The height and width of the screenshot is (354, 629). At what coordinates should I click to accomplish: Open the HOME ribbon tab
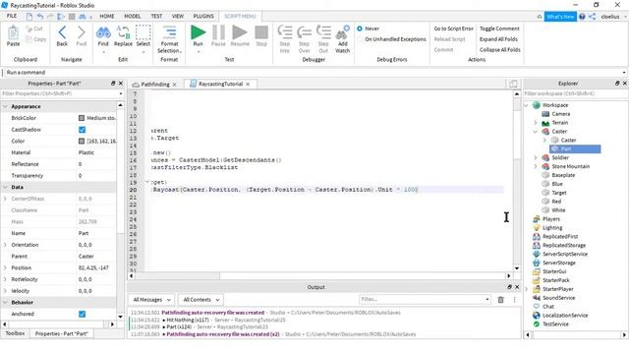pos(107,16)
